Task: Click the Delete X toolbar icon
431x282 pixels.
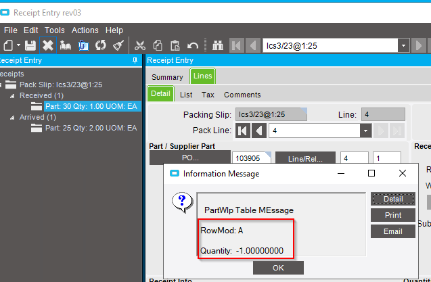Action: [x=48, y=45]
